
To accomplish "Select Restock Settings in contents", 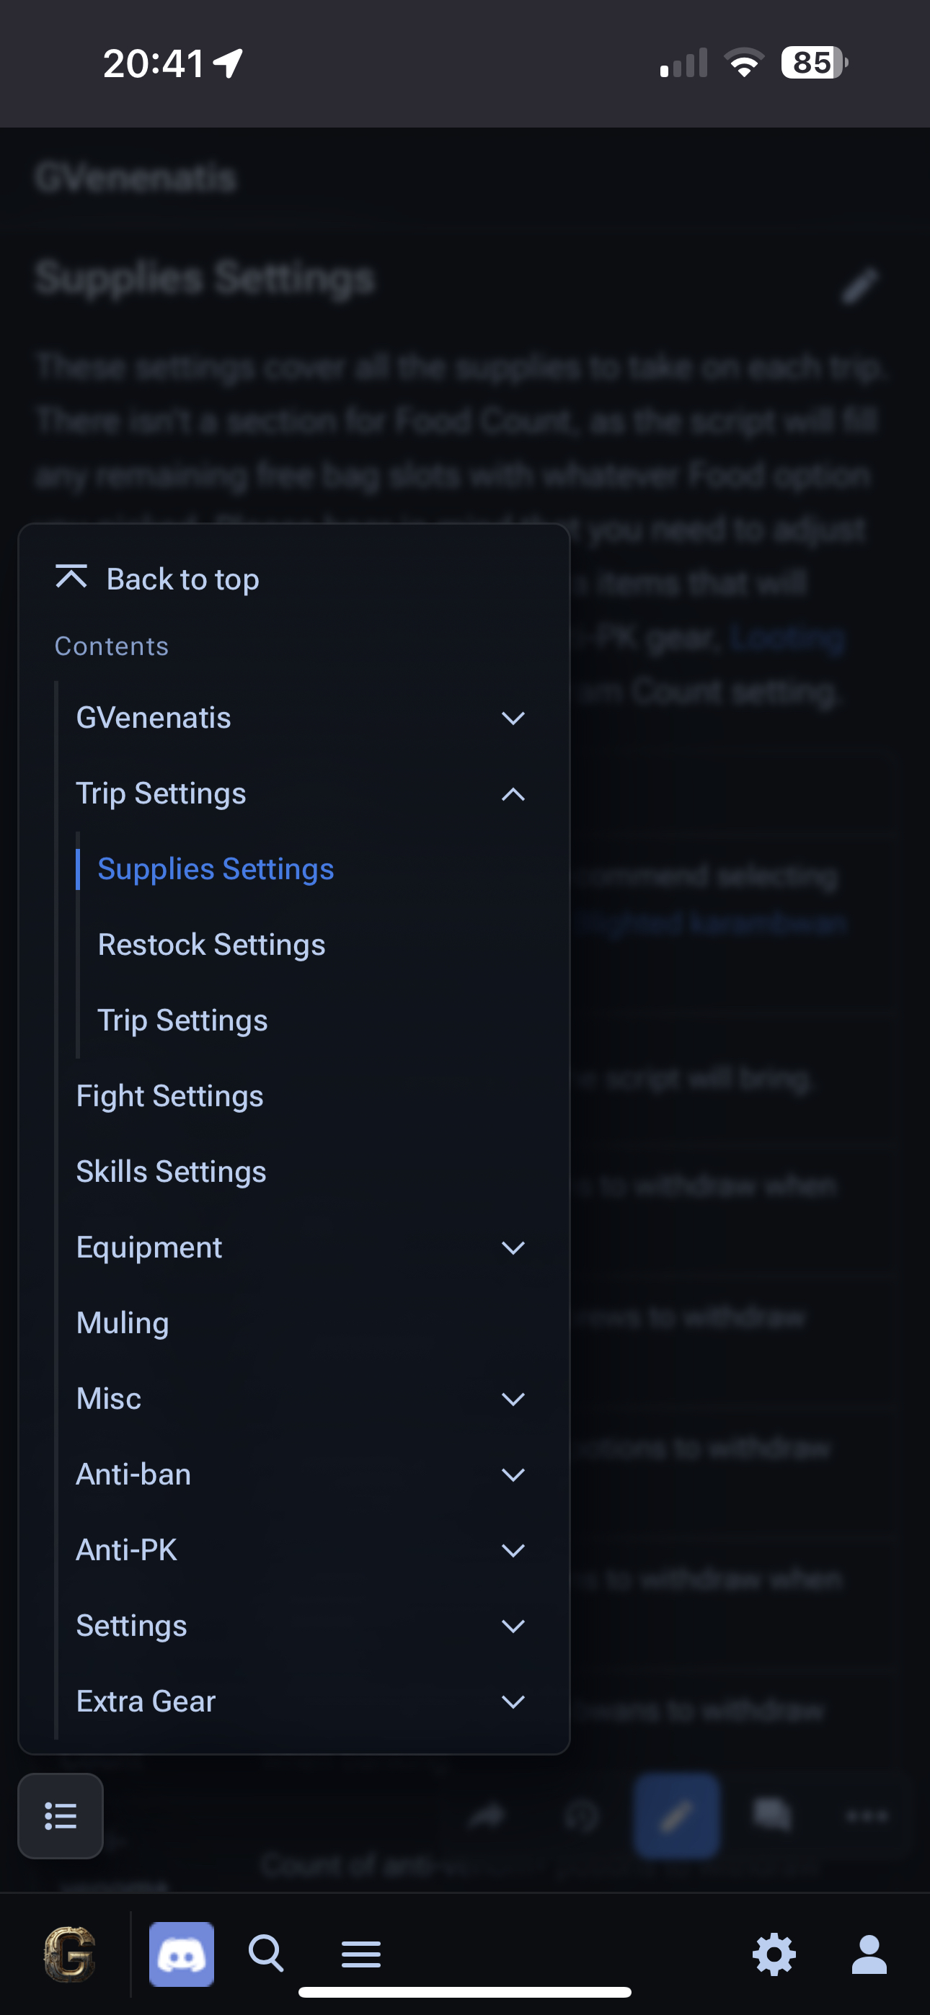I will pos(211,945).
